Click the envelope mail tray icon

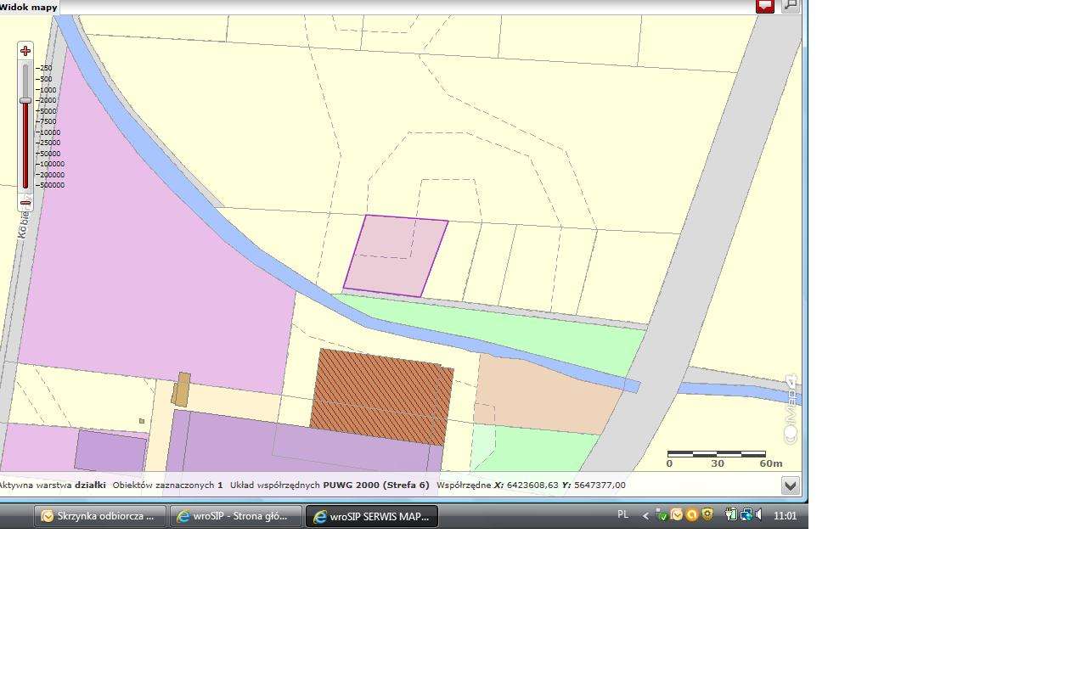click(677, 515)
